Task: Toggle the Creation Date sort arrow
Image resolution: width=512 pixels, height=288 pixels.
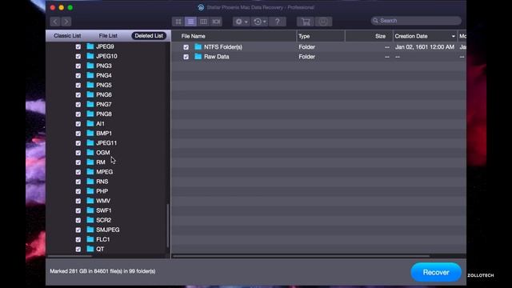Action: point(454,36)
